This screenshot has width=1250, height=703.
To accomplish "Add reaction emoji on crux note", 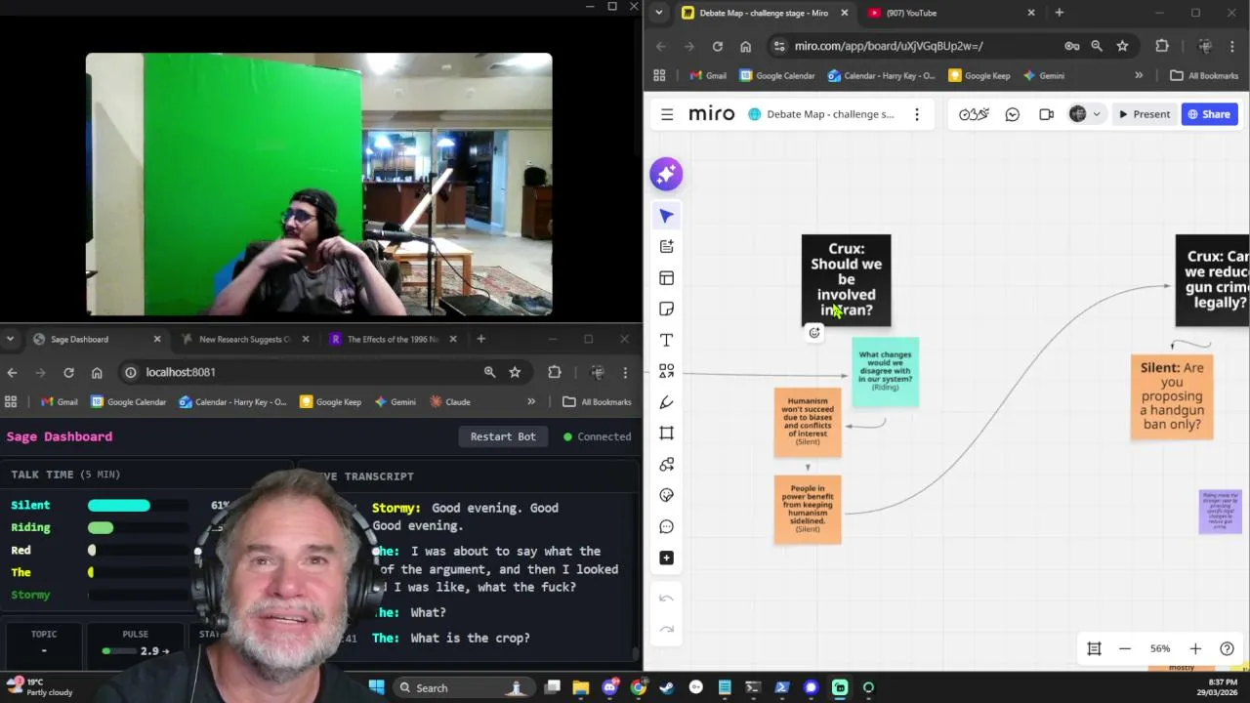I will [814, 333].
